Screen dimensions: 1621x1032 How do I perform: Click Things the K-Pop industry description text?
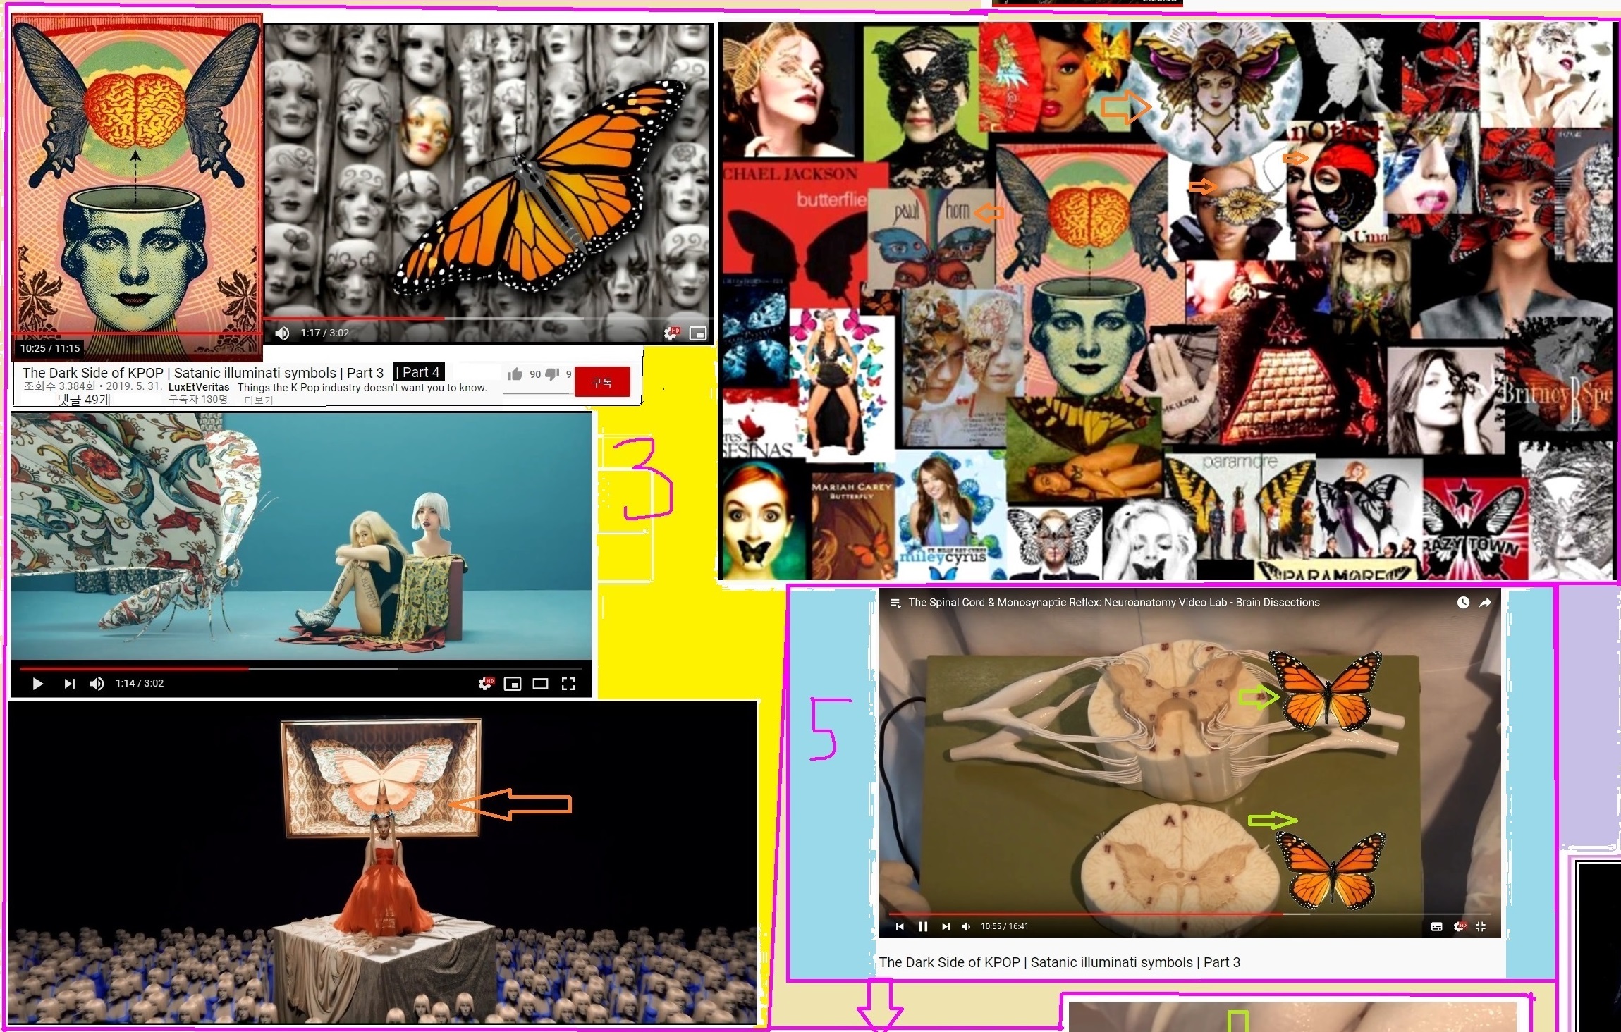point(362,388)
